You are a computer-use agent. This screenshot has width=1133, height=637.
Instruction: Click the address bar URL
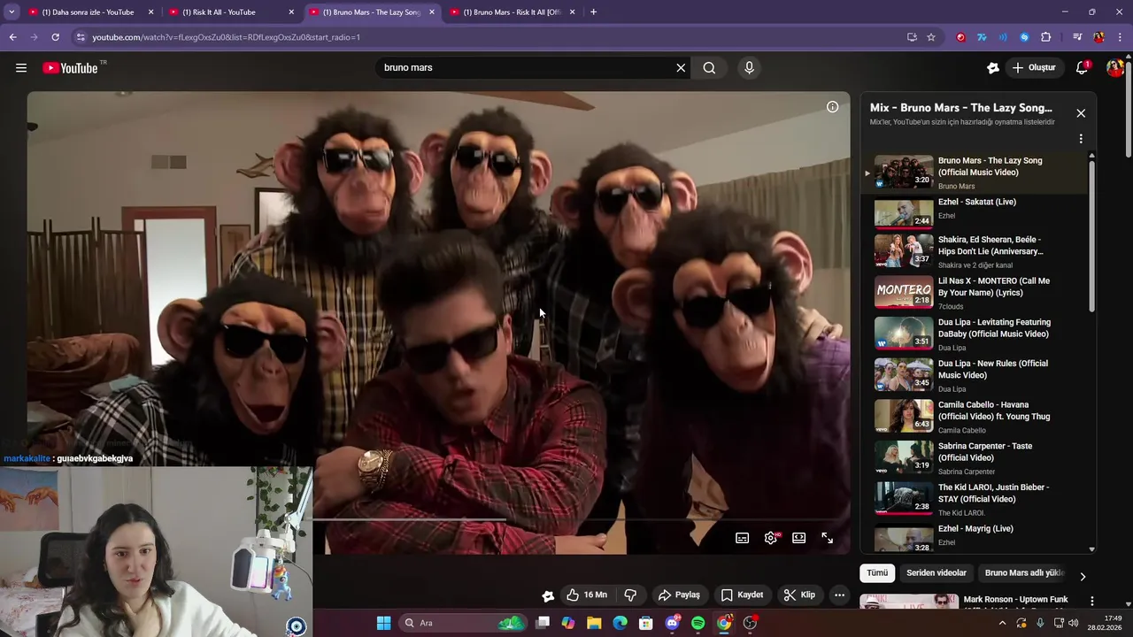(226, 37)
